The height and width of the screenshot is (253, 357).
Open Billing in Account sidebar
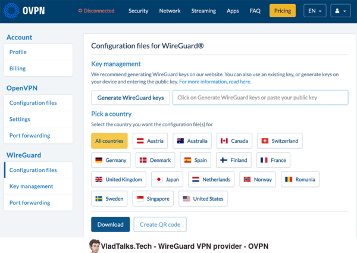pos(38,68)
